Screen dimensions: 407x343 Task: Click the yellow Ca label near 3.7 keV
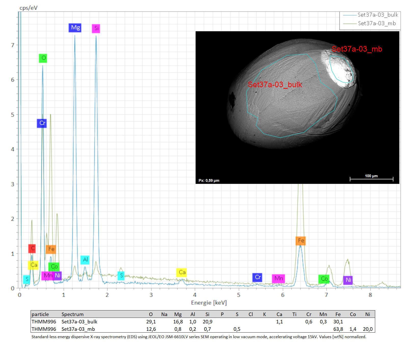tap(182, 273)
